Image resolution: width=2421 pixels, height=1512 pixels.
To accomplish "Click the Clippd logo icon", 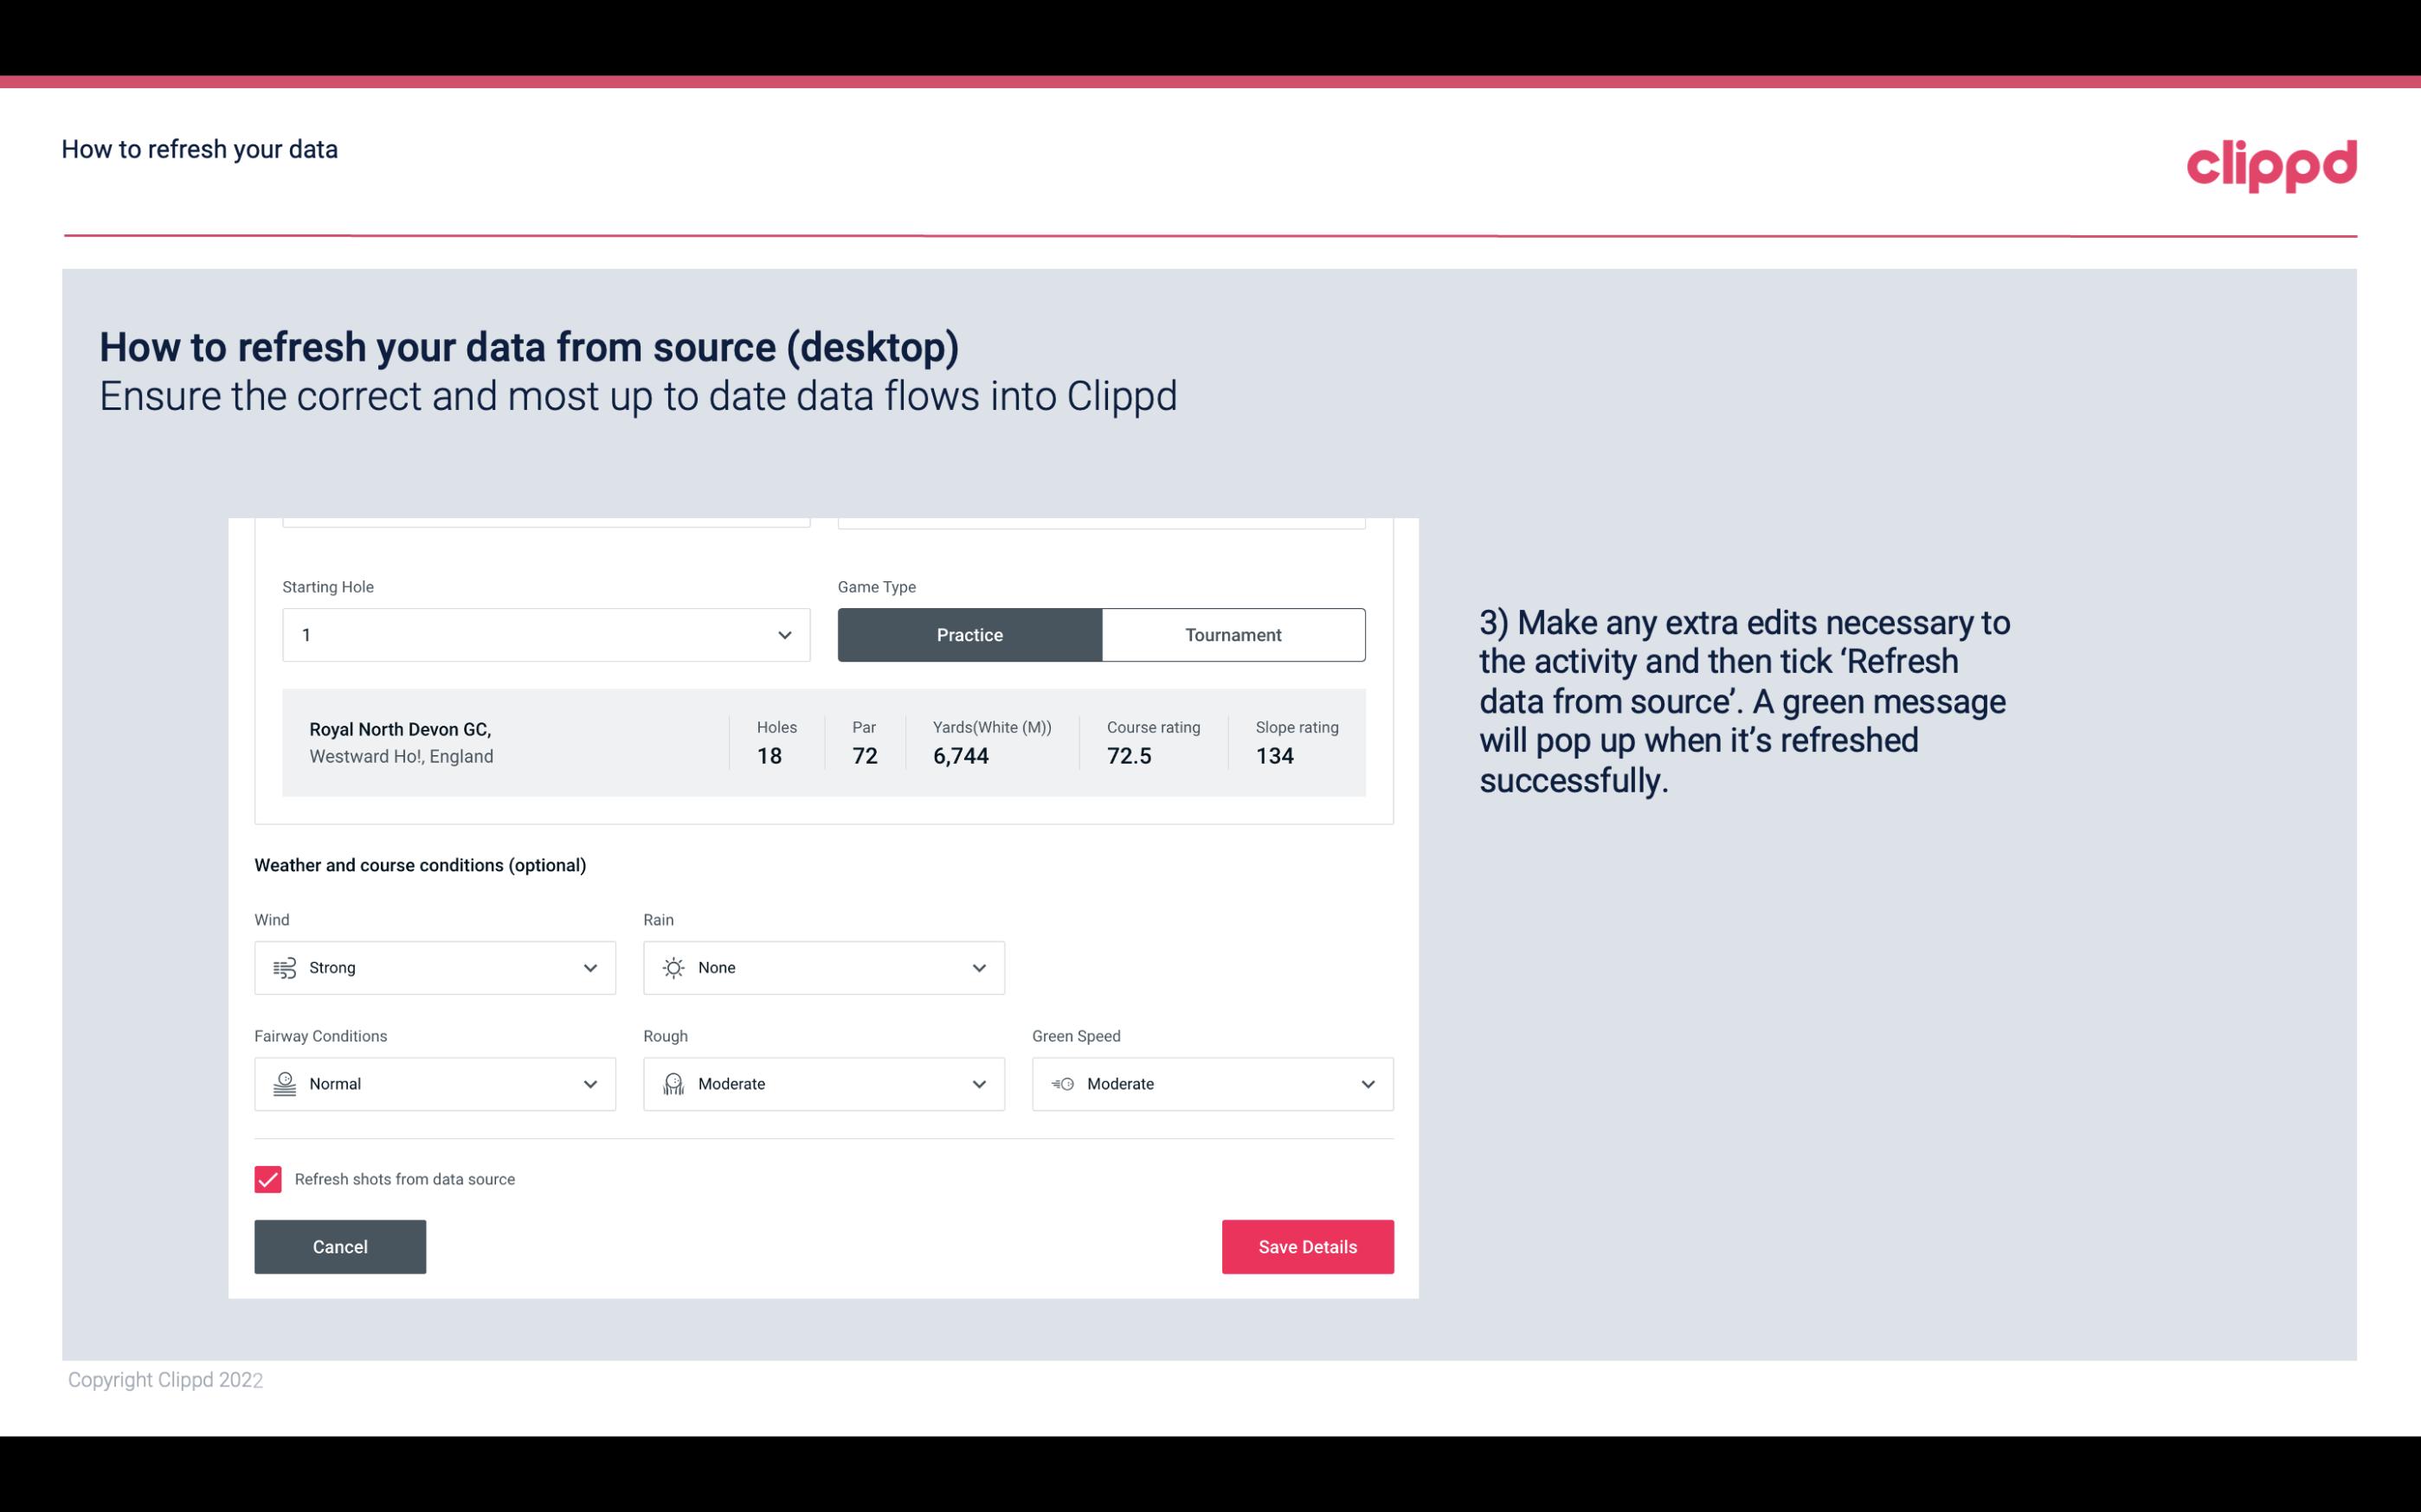I will coord(2273,162).
